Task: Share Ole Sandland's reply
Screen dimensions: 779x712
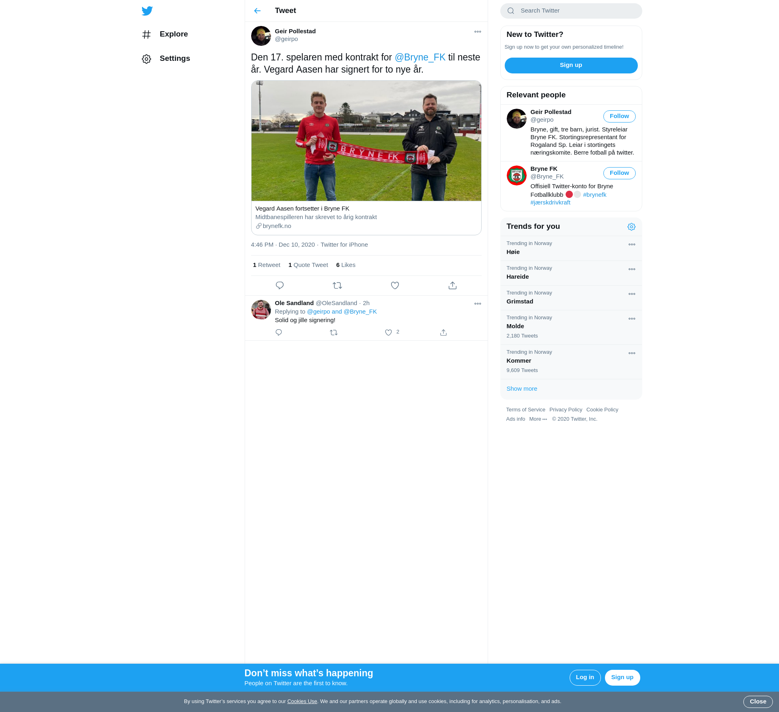Action: (x=443, y=332)
